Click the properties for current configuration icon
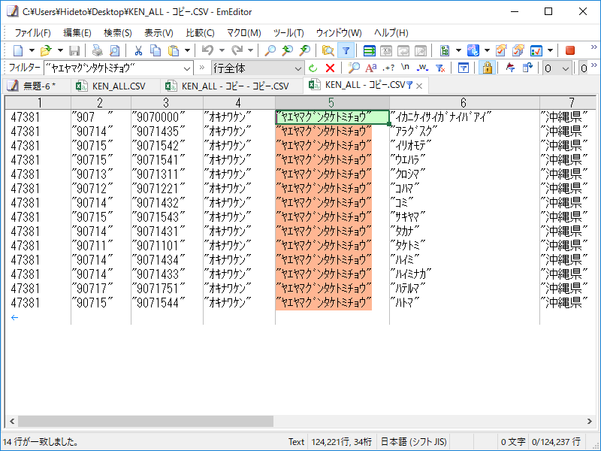The image size is (601, 451). click(x=501, y=50)
